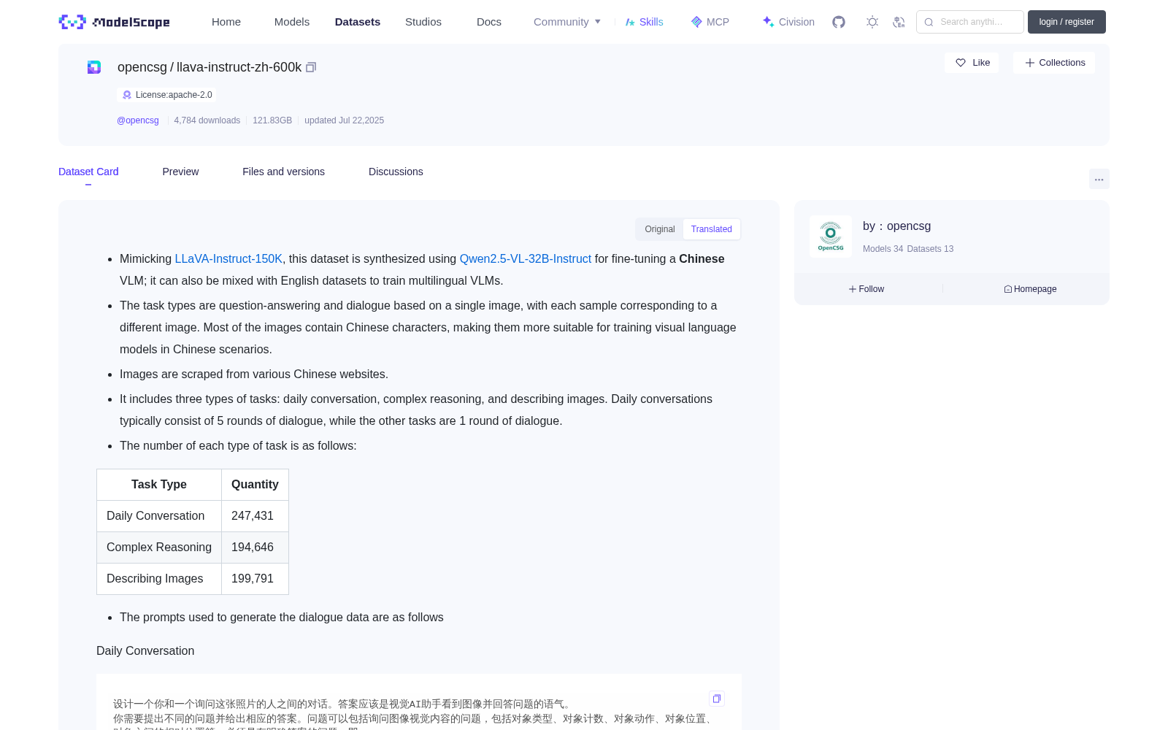Screen dimensions: 1168x730
Task: Click the plus icon in Collections
Action: coord(1030,63)
